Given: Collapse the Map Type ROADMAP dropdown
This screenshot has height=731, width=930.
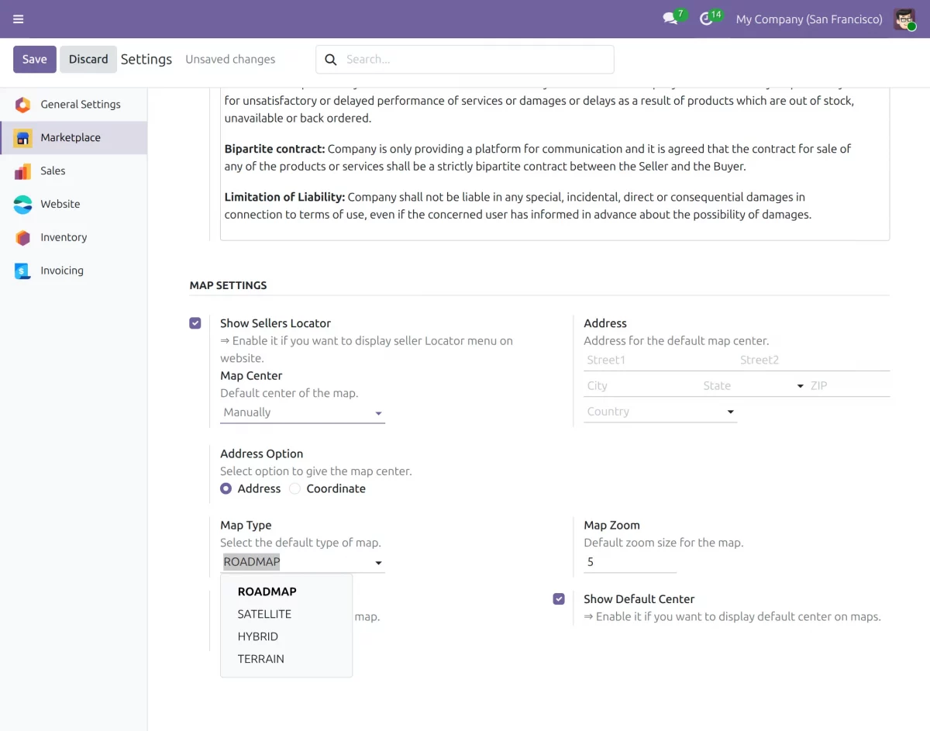Looking at the screenshot, I should [x=302, y=563].
